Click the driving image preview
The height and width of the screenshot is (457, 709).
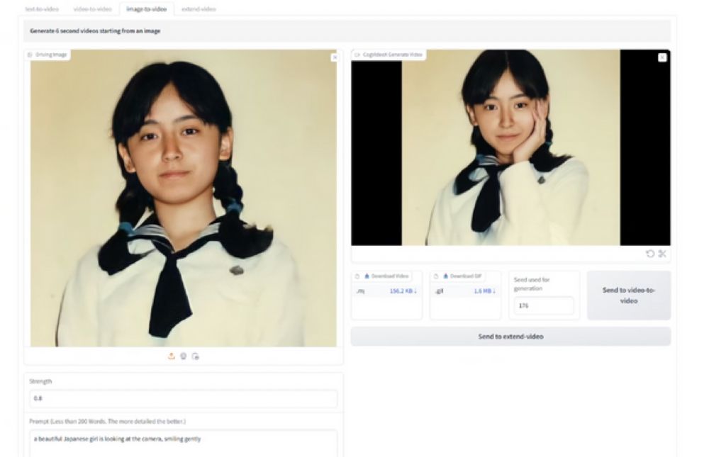184,198
